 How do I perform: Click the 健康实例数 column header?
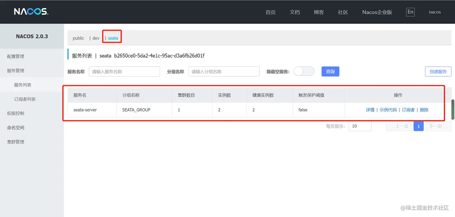(270, 95)
